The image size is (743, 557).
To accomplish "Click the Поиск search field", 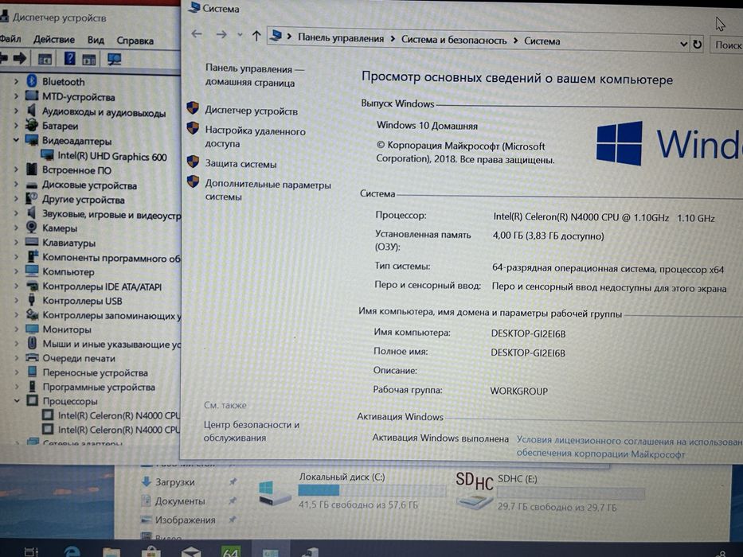I will point(726,45).
